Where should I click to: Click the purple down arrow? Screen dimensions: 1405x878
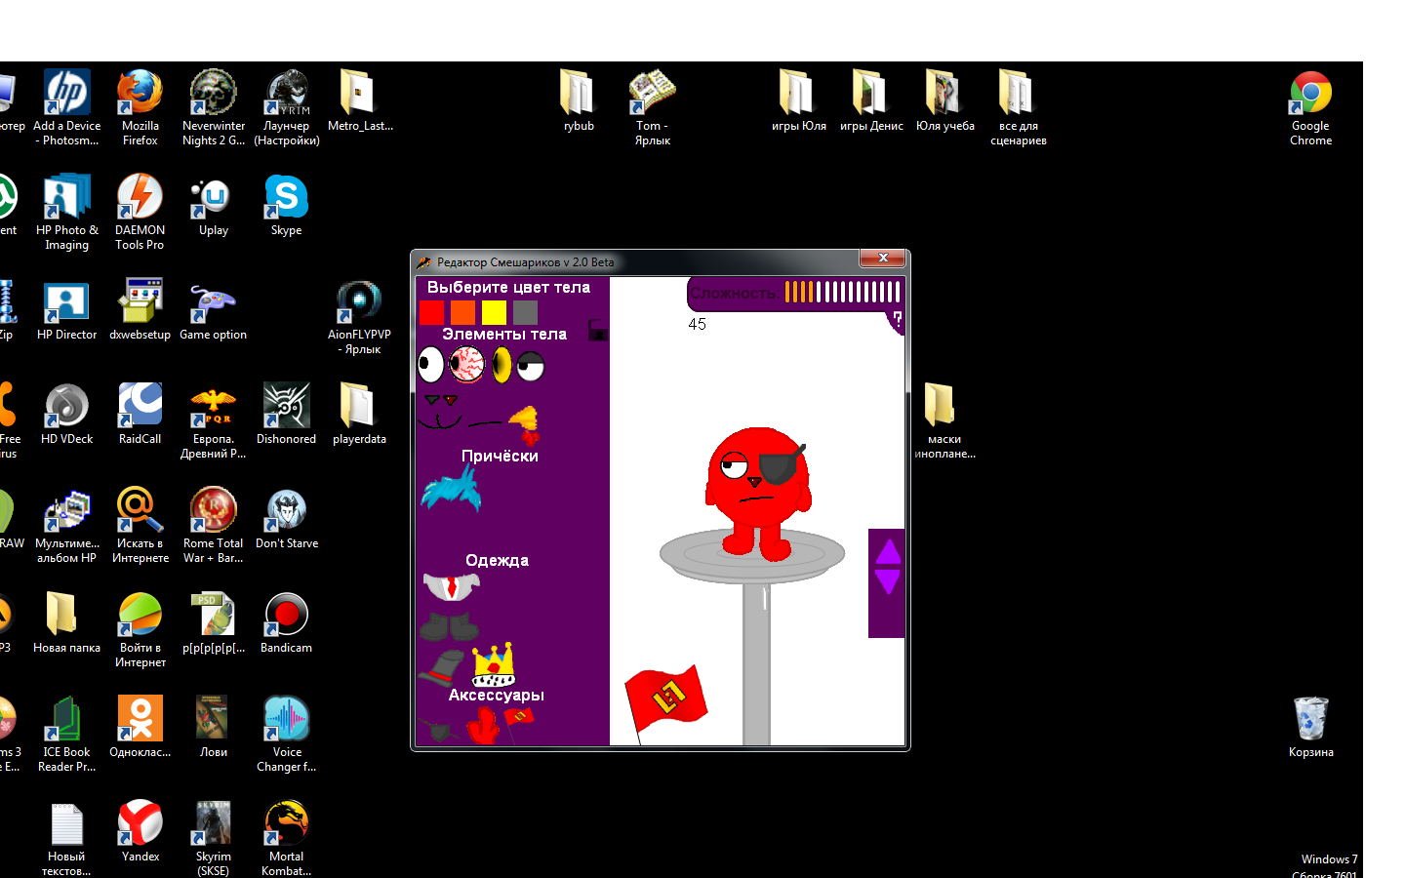tap(888, 581)
